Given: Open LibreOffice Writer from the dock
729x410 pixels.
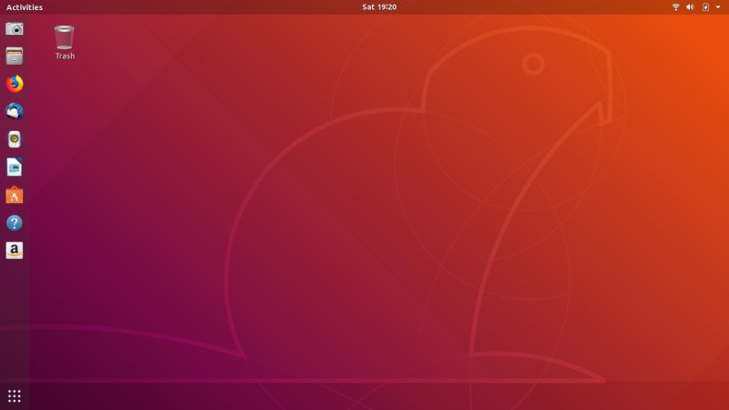Looking at the screenshot, I should [x=15, y=168].
